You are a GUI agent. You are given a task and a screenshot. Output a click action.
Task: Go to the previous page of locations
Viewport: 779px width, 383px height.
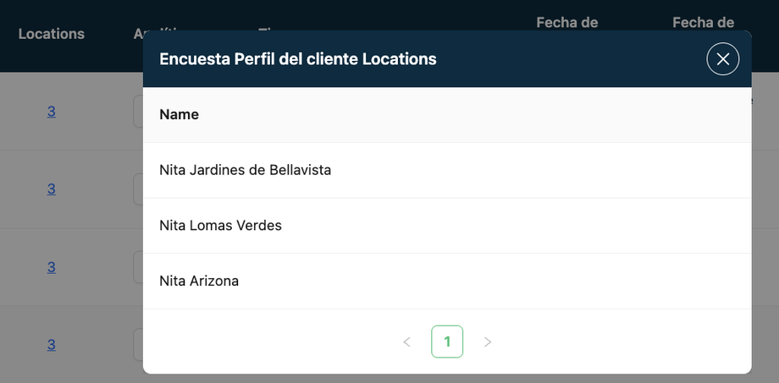pyautogui.click(x=407, y=342)
